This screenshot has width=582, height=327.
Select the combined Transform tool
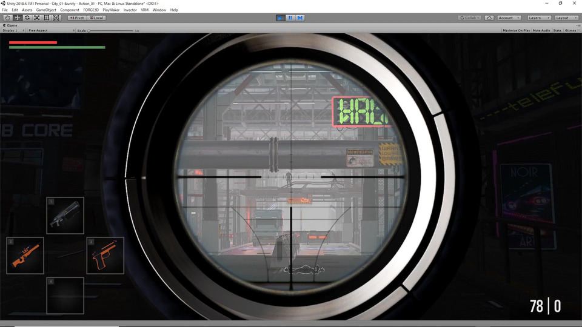coord(56,18)
